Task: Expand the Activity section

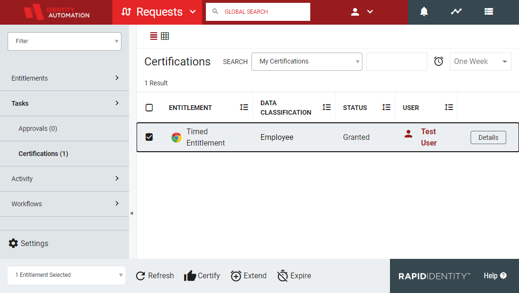Action: pos(65,179)
